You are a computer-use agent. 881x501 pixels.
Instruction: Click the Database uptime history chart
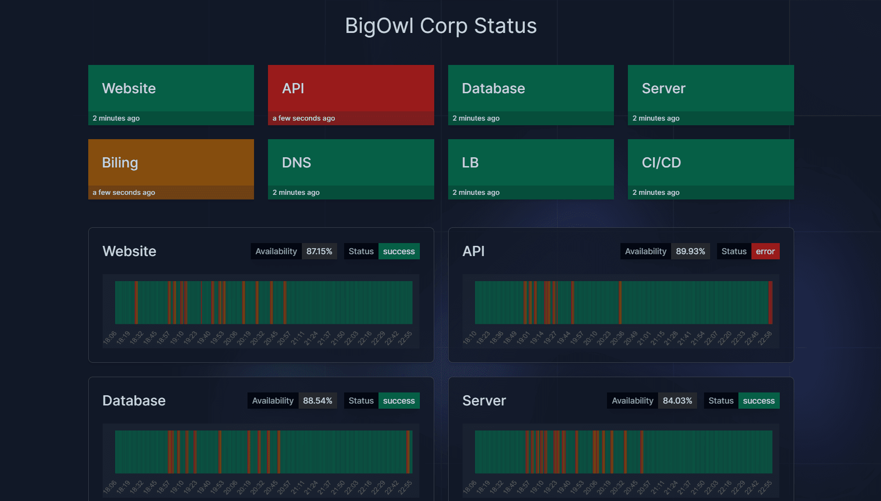[263, 452]
